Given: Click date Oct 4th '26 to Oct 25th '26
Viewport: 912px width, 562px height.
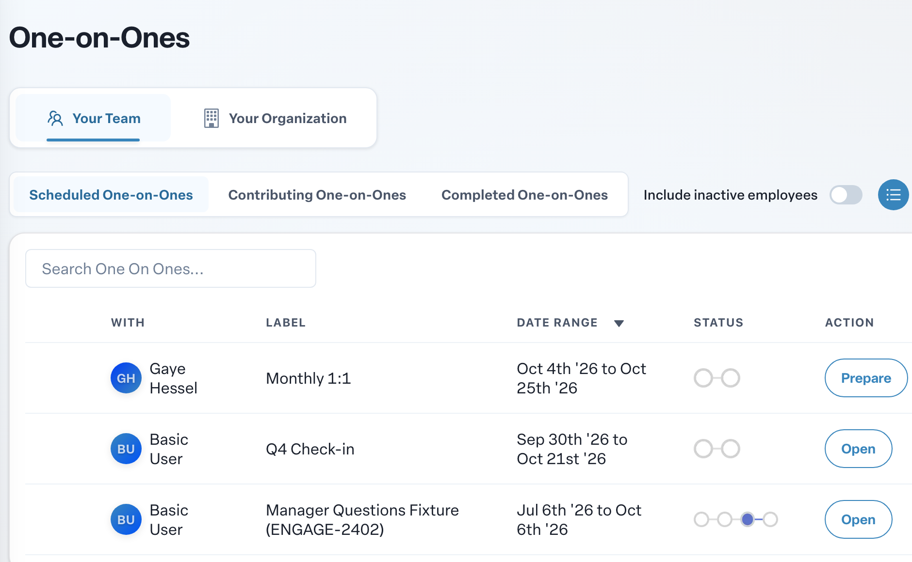Looking at the screenshot, I should (581, 378).
